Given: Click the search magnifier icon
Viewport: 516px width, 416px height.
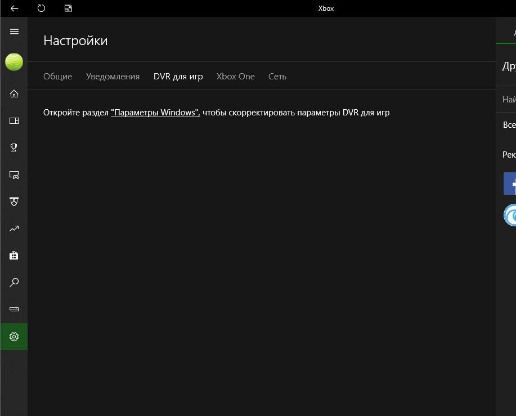Looking at the screenshot, I should (x=14, y=283).
